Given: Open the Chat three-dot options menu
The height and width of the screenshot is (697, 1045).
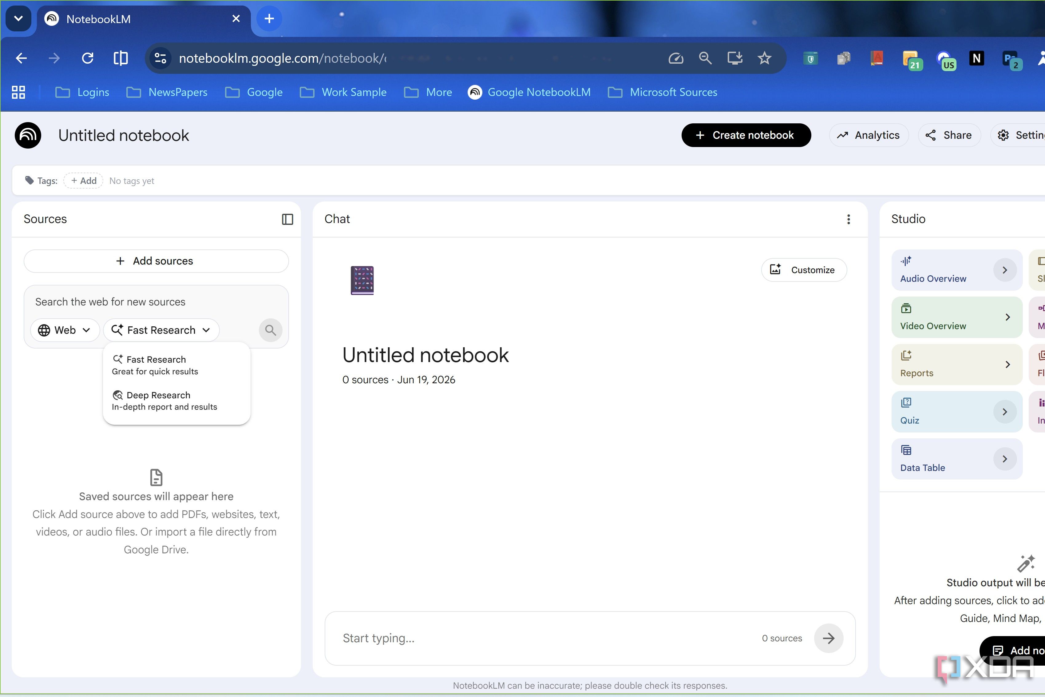Looking at the screenshot, I should coord(849,219).
